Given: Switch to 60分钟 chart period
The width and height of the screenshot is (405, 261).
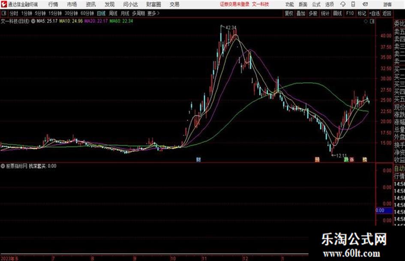Looking at the screenshot, I should (87, 13).
